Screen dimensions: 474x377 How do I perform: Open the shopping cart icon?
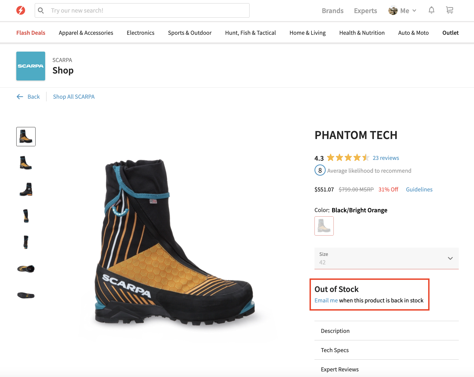450,10
